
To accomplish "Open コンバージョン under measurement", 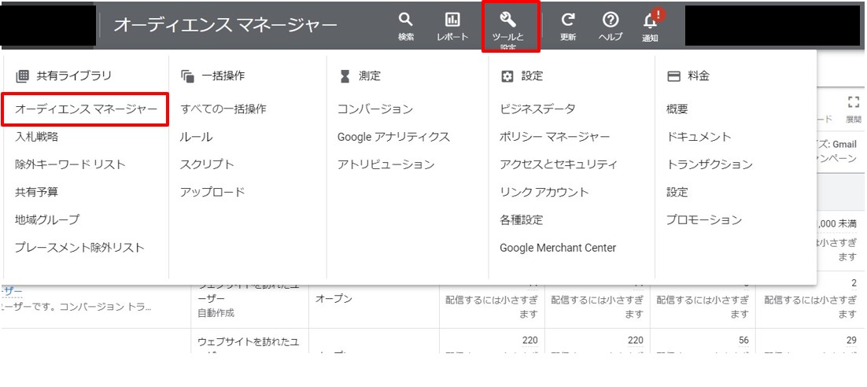I will point(375,109).
